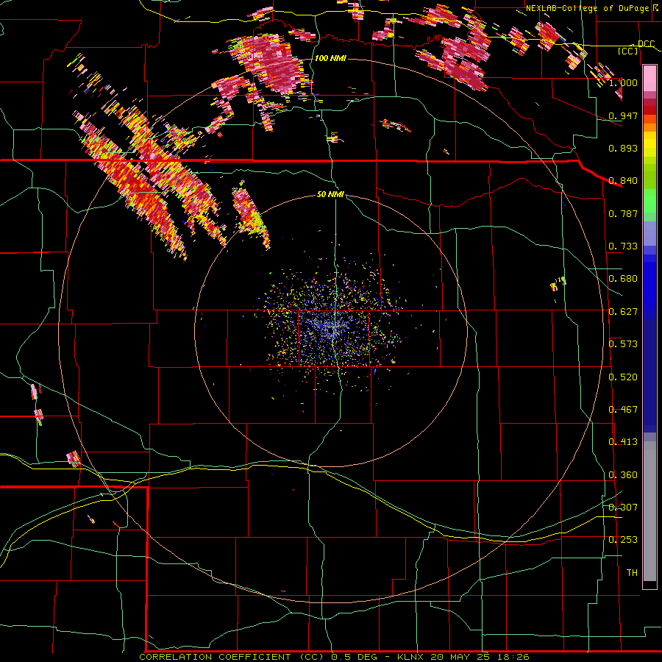Select the "0.840" color scale value
The width and height of the screenshot is (662, 662).
pyautogui.click(x=623, y=181)
